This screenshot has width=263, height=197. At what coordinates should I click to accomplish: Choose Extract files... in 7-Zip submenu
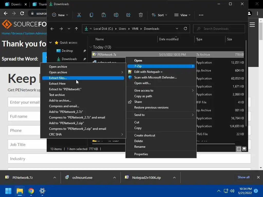pos(83,78)
